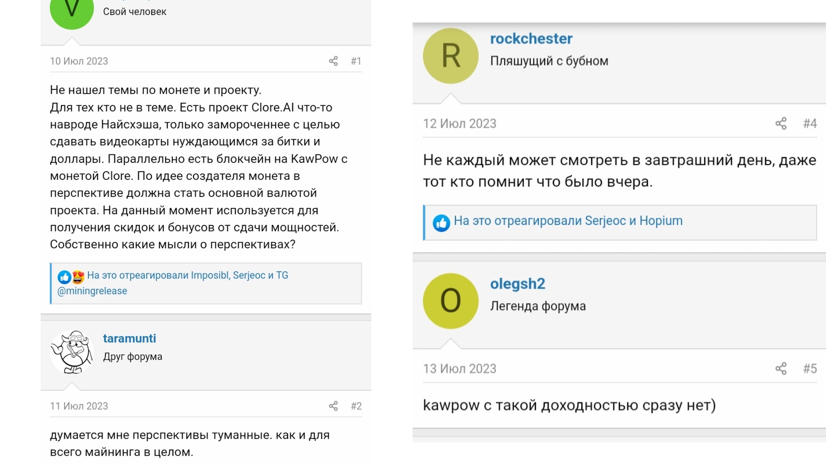Image resolution: width=826 pixels, height=465 pixels.
Task: Click the green V avatar
Action: click(72, 10)
